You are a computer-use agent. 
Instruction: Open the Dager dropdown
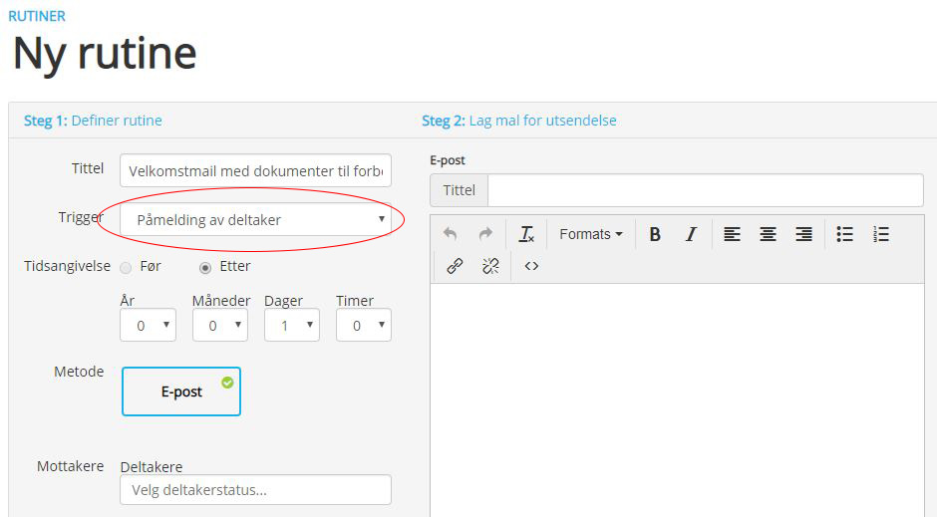pyautogui.click(x=292, y=326)
